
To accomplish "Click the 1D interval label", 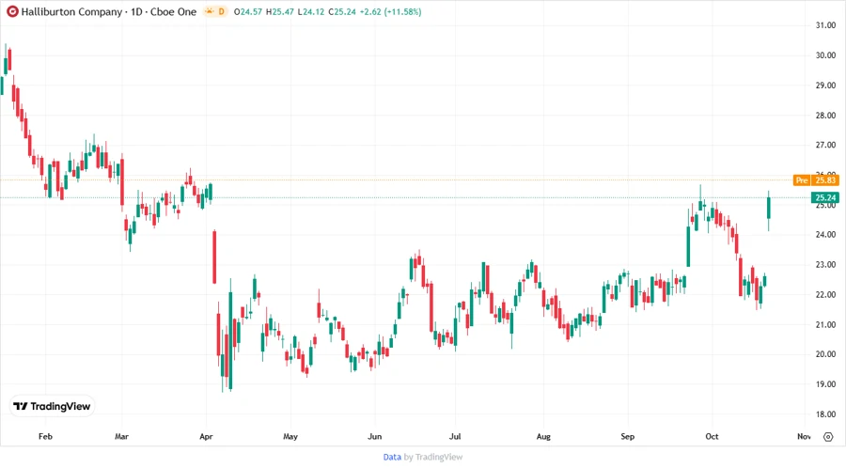I will point(136,12).
